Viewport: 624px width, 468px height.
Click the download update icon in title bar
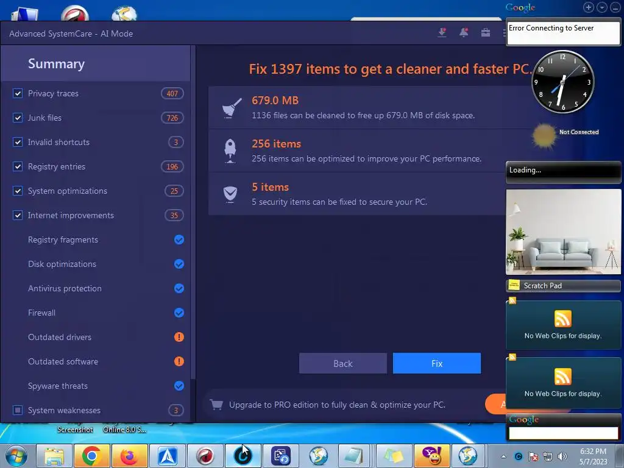pyautogui.click(x=442, y=33)
